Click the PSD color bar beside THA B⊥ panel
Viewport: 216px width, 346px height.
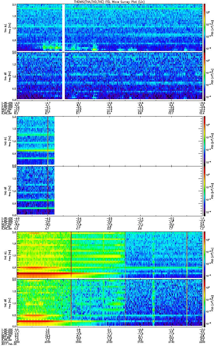click(204, 27)
